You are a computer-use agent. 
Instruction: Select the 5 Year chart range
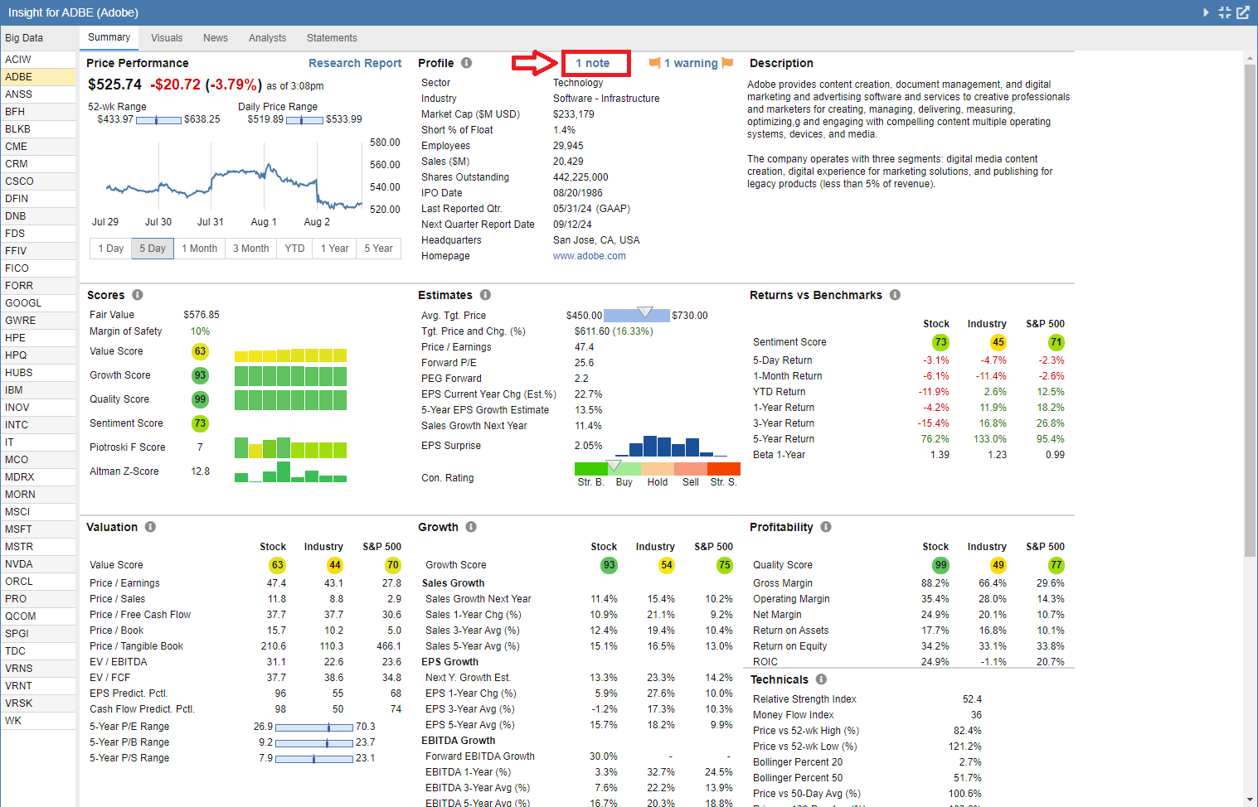(x=379, y=249)
